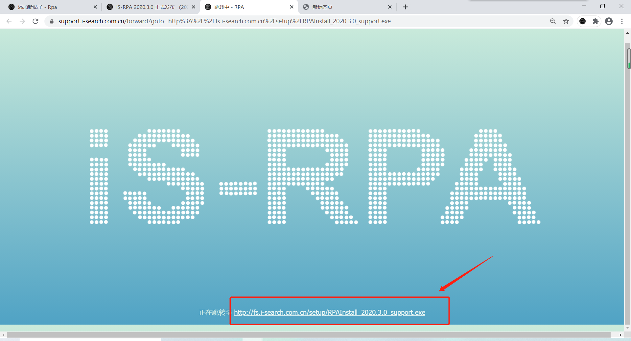Bookmark this page with the star icon

point(566,21)
